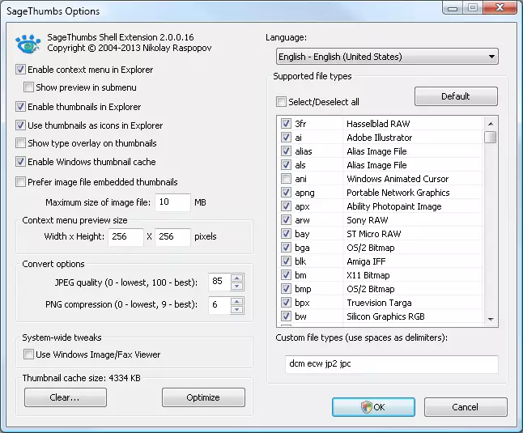523x433 pixels.
Task: Check the ani Windows Animated Cursor type
Action: point(286,179)
